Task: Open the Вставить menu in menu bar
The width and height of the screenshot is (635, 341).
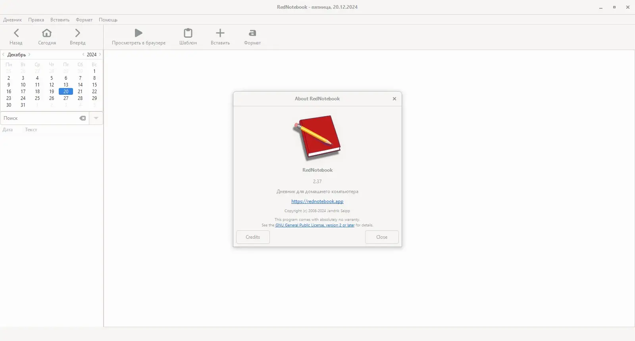Action: pos(60,20)
